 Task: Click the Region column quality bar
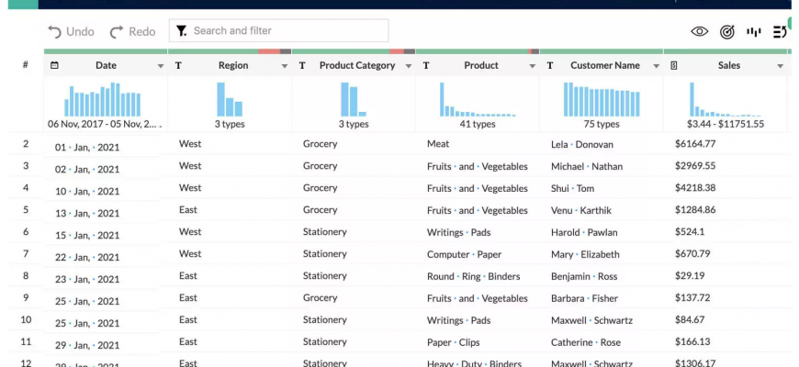click(x=230, y=51)
